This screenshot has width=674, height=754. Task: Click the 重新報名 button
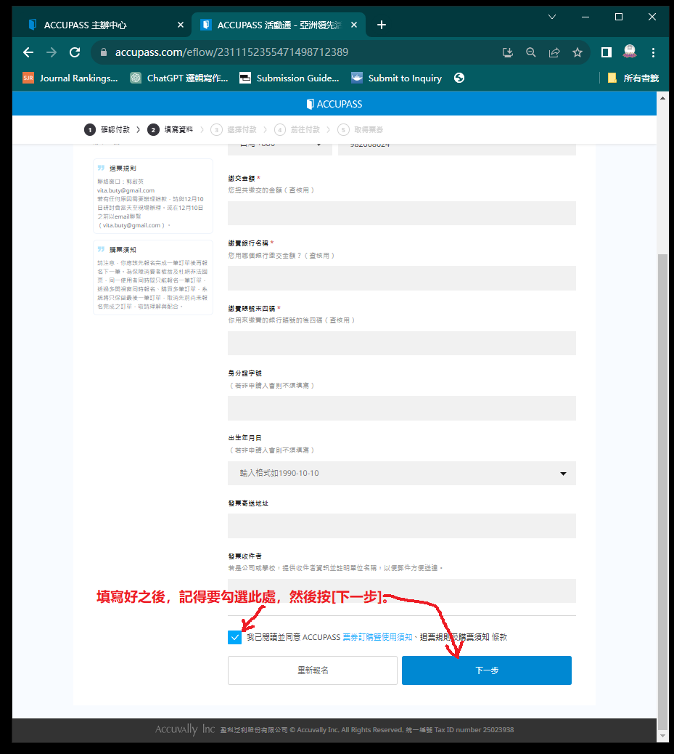coord(313,670)
